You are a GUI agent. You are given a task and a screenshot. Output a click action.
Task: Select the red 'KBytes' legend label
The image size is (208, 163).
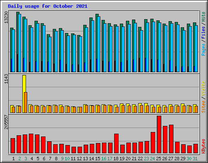tap(204, 146)
